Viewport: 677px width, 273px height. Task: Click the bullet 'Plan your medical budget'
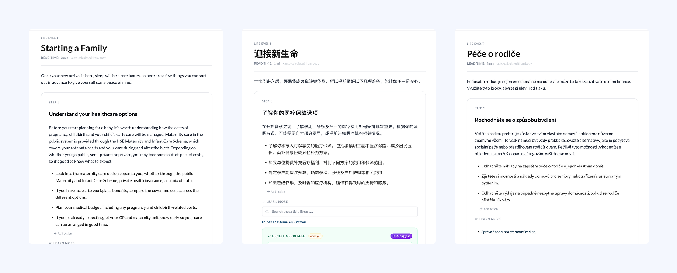coord(126,208)
